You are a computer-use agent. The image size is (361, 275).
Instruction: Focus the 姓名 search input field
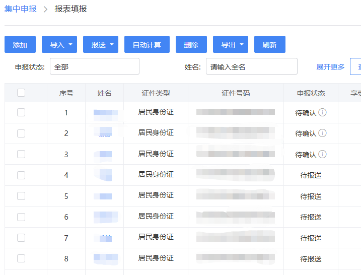(251, 66)
